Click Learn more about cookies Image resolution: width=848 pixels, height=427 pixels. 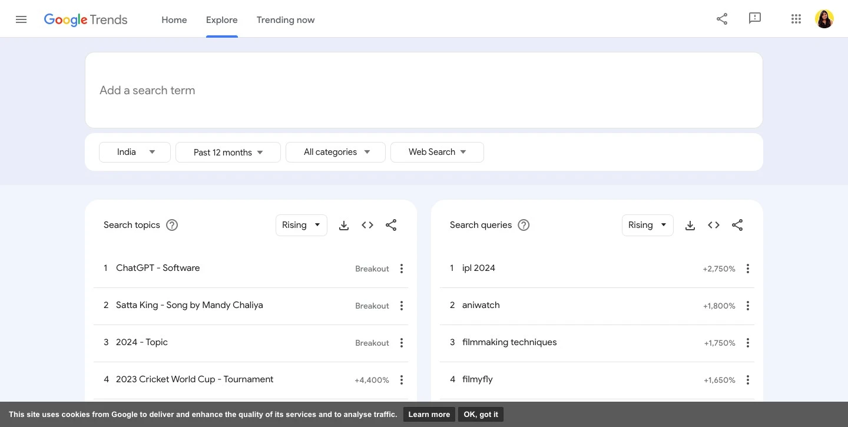tap(429, 414)
